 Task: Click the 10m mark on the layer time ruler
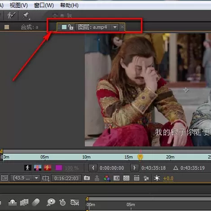[x=86, y=157]
